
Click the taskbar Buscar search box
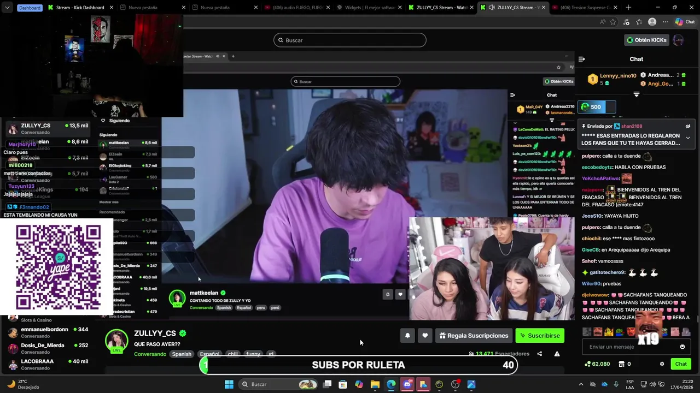click(279, 384)
